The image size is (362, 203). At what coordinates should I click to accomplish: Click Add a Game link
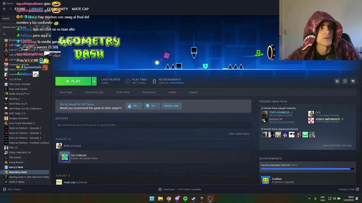click(14, 189)
